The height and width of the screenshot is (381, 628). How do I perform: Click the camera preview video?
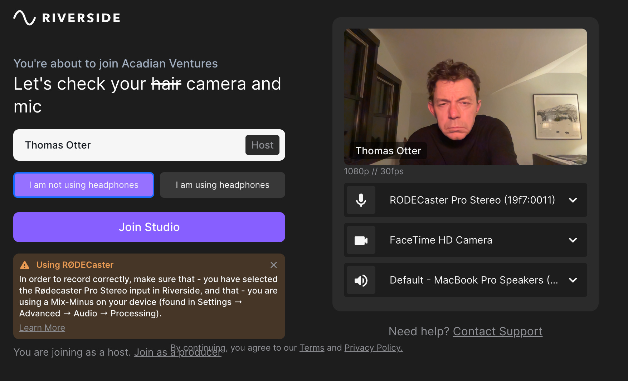tap(466, 97)
